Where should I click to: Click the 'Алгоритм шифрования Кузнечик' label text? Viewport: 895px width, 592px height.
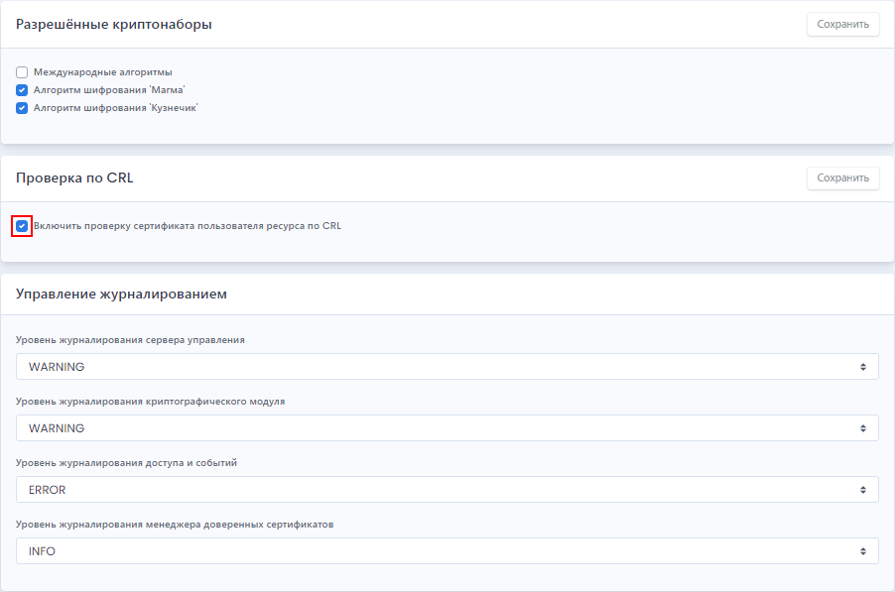click(115, 107)
